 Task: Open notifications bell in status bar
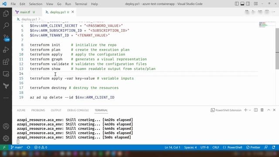pyautogui.click(x=273, y=147)
